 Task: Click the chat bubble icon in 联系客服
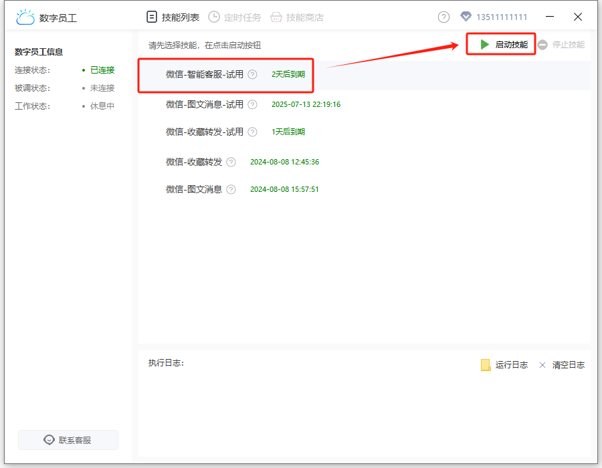(x=49, y=440)
